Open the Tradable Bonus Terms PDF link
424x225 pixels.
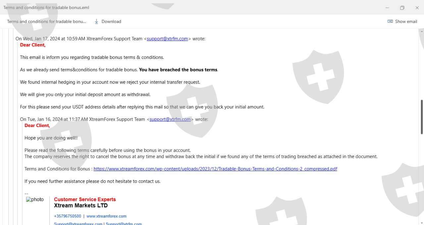tap(215, 169)
